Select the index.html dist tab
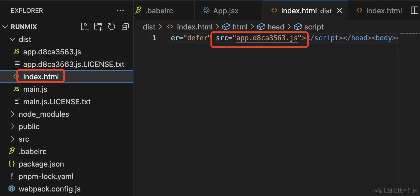The width and height of the screenshot is (420, 196). [x=306, y=10]
